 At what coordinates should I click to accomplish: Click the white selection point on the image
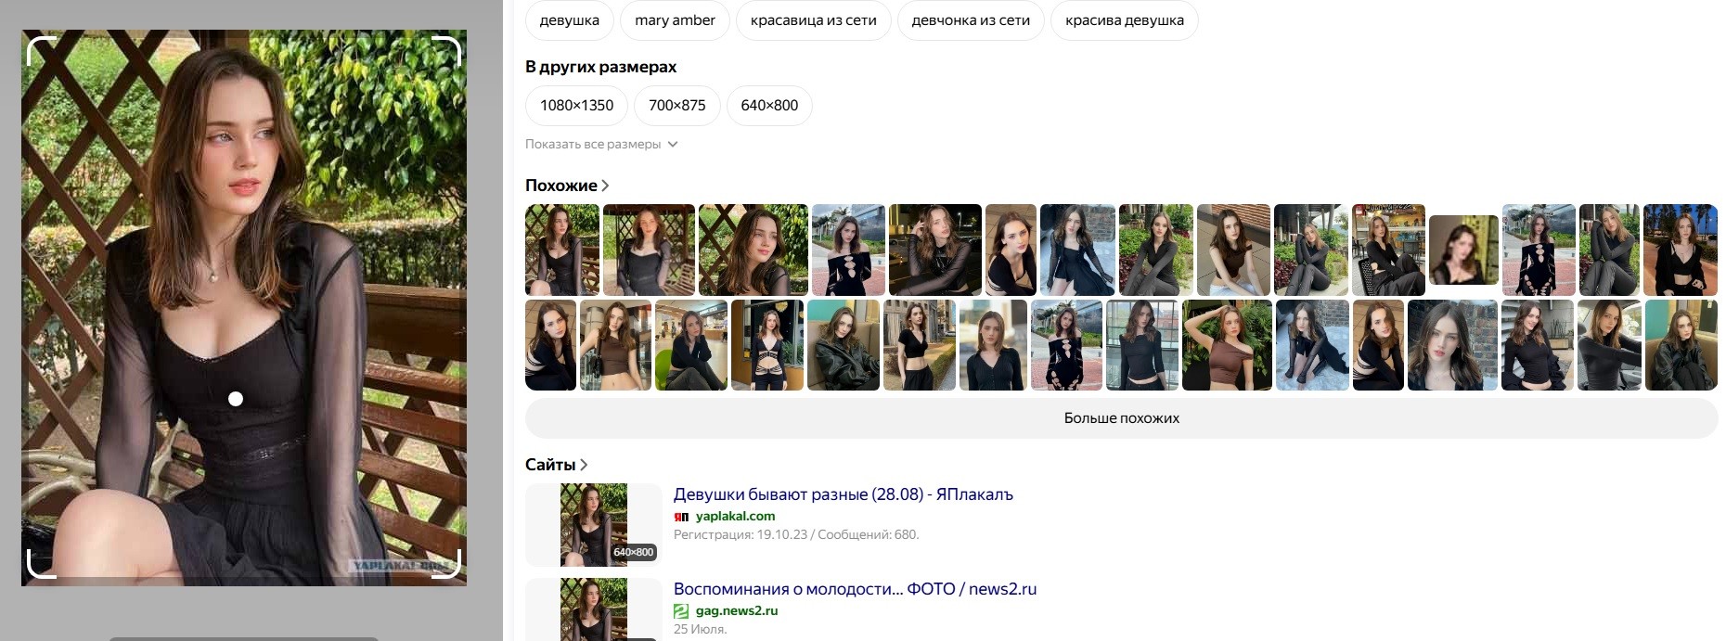[x=236, y=399]
